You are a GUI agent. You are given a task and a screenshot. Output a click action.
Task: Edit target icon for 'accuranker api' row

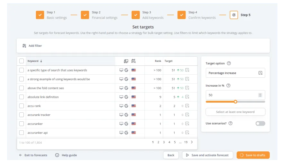(187, 133)
